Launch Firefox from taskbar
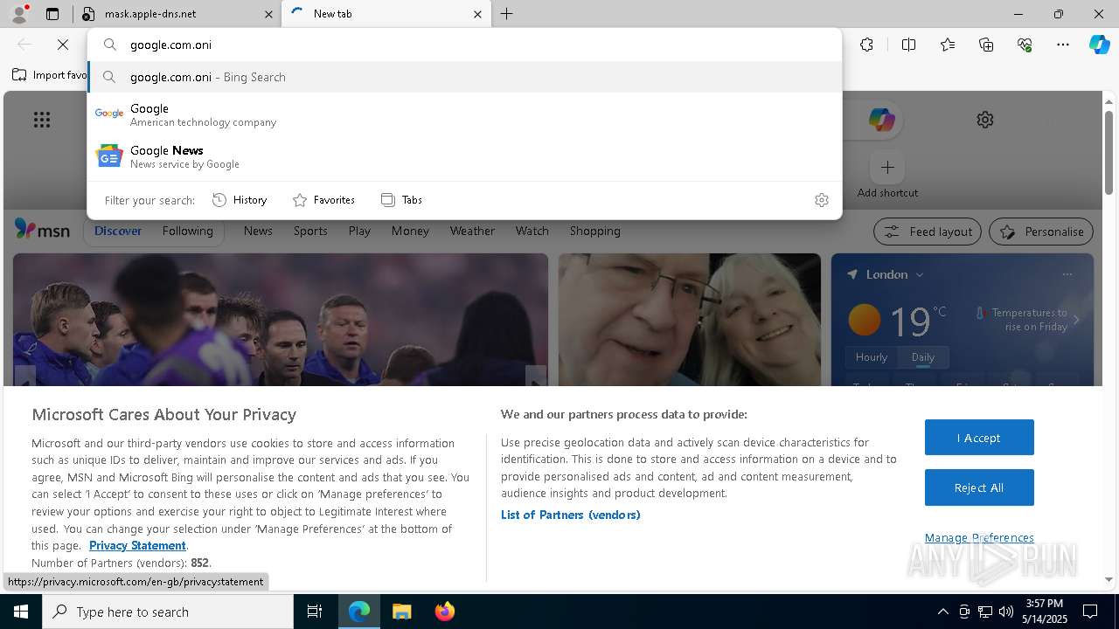The image size is (1119, 629). tap(444, 612)
